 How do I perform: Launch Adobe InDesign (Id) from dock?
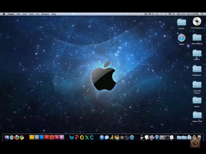point(57,137)
